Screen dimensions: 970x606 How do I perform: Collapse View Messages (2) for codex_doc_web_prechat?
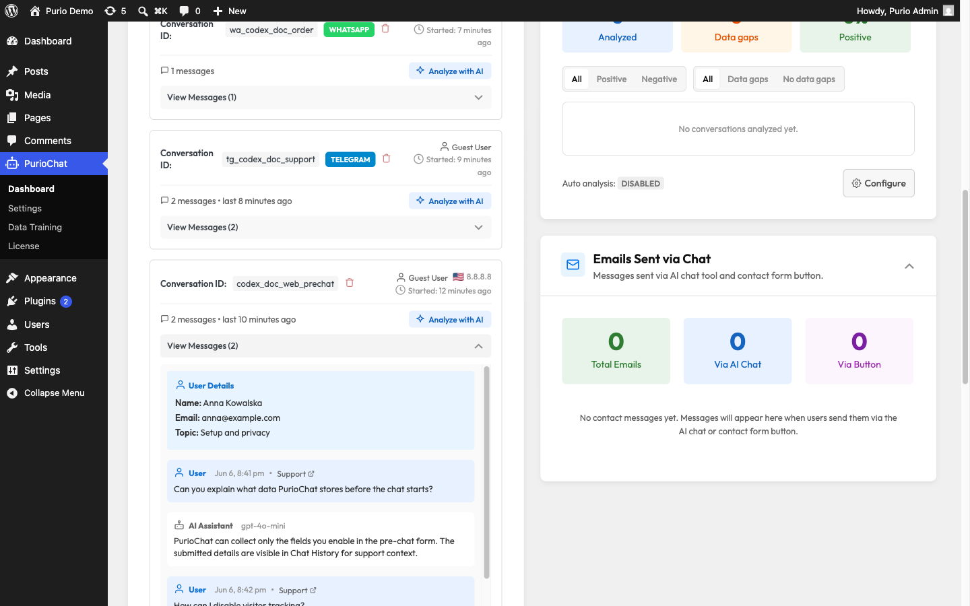[x=325, y=346]
